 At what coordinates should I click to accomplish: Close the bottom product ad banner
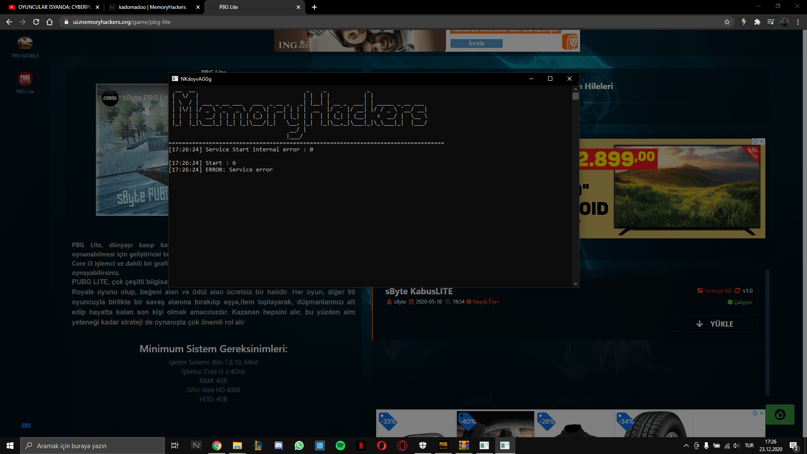tap(762, 413)
